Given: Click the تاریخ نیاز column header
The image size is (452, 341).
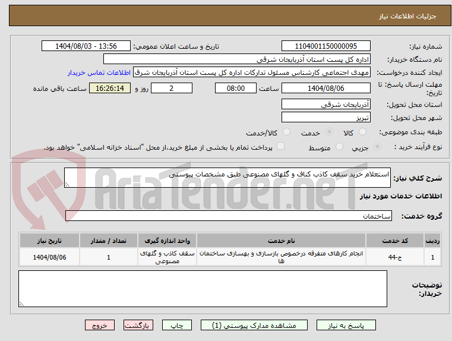Looking at the screenshot, I should pos(49,241).
